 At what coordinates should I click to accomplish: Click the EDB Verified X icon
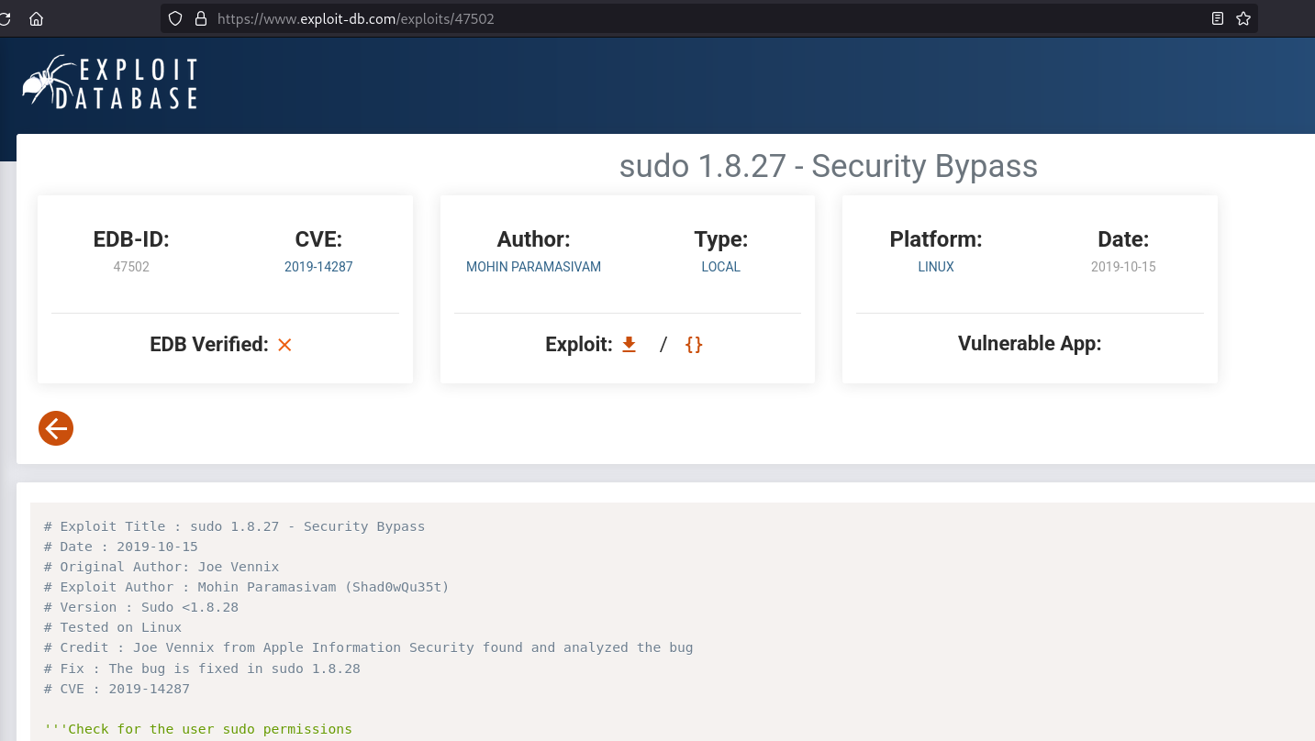284,345
